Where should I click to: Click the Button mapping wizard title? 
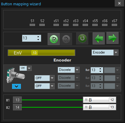pos(21,4)
